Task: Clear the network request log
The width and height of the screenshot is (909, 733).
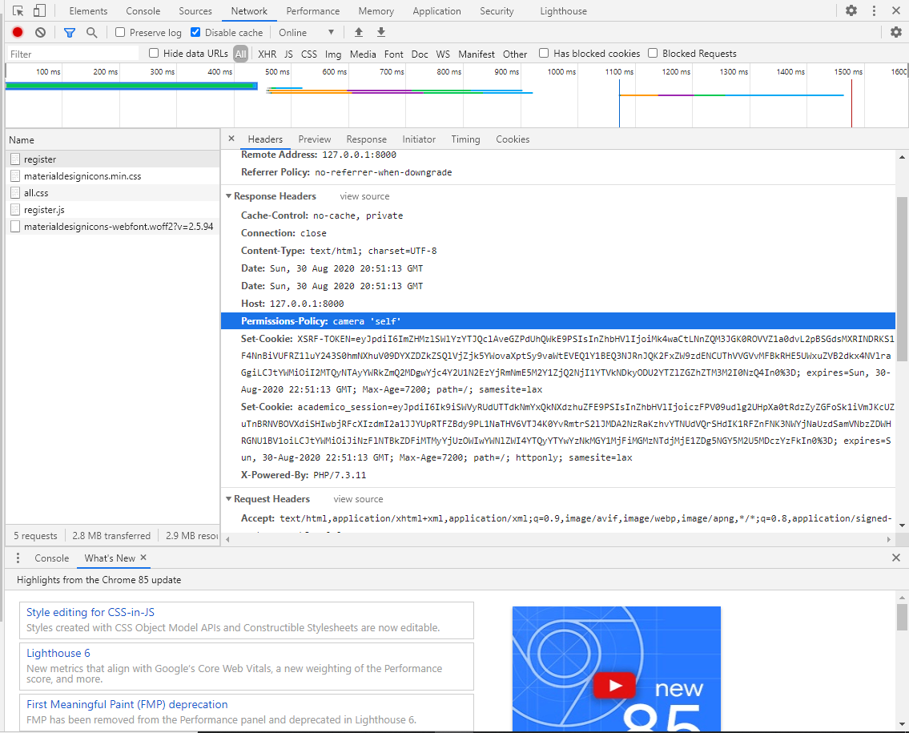Action: point(40,32)
